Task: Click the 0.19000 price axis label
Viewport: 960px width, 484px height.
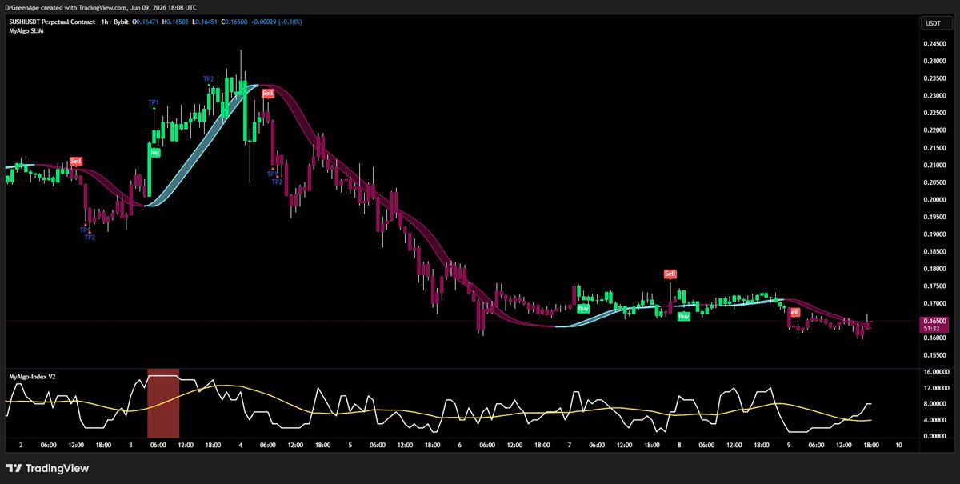Action: coord(936,234)
